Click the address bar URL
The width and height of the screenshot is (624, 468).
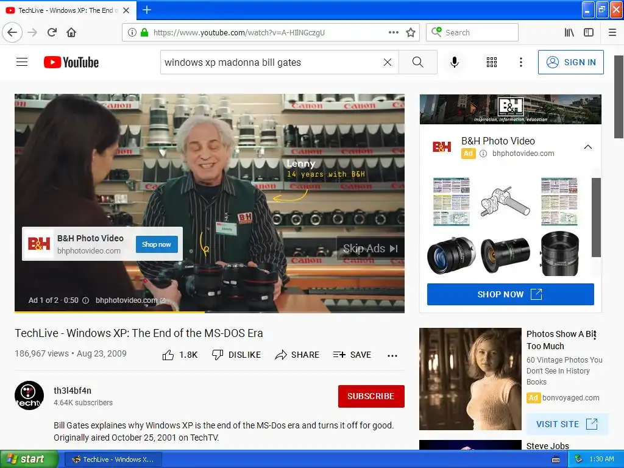pyautogui.click(x=239, y=32)
